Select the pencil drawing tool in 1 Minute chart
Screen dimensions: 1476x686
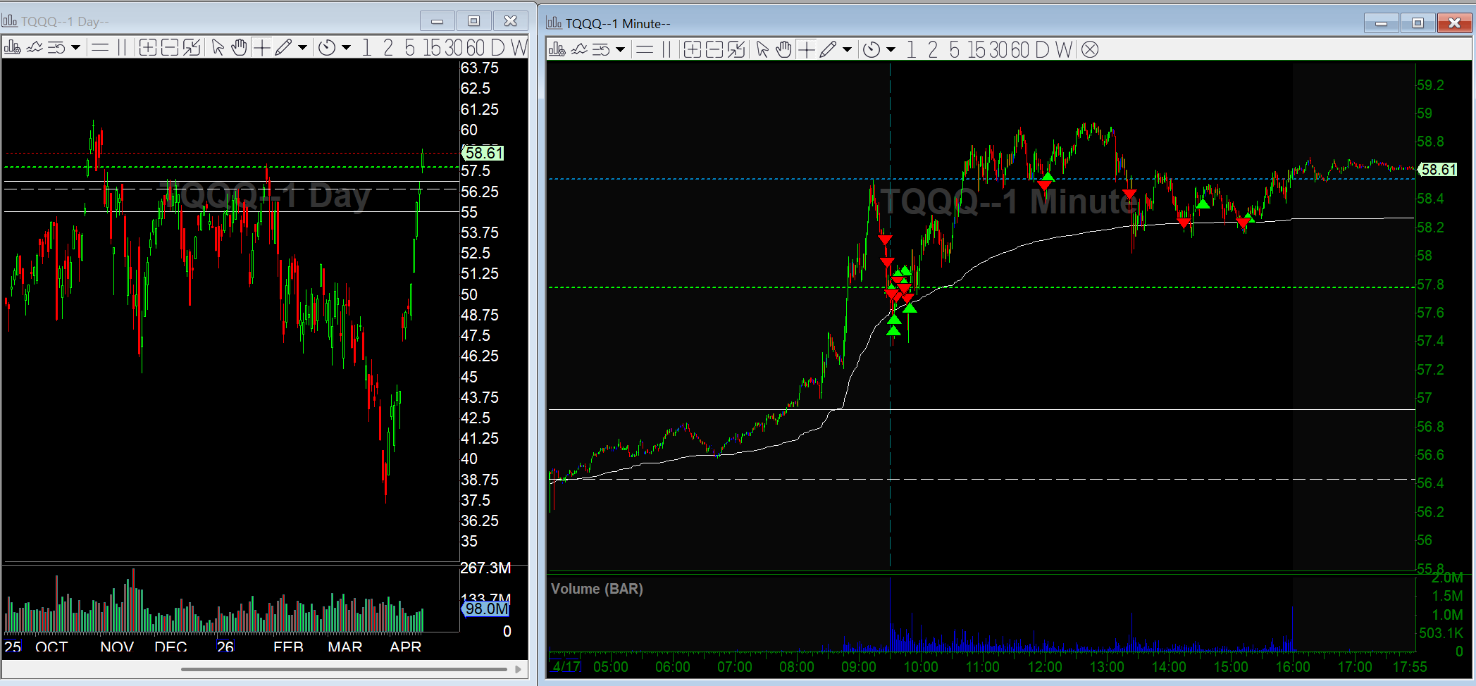coord(828,49)
